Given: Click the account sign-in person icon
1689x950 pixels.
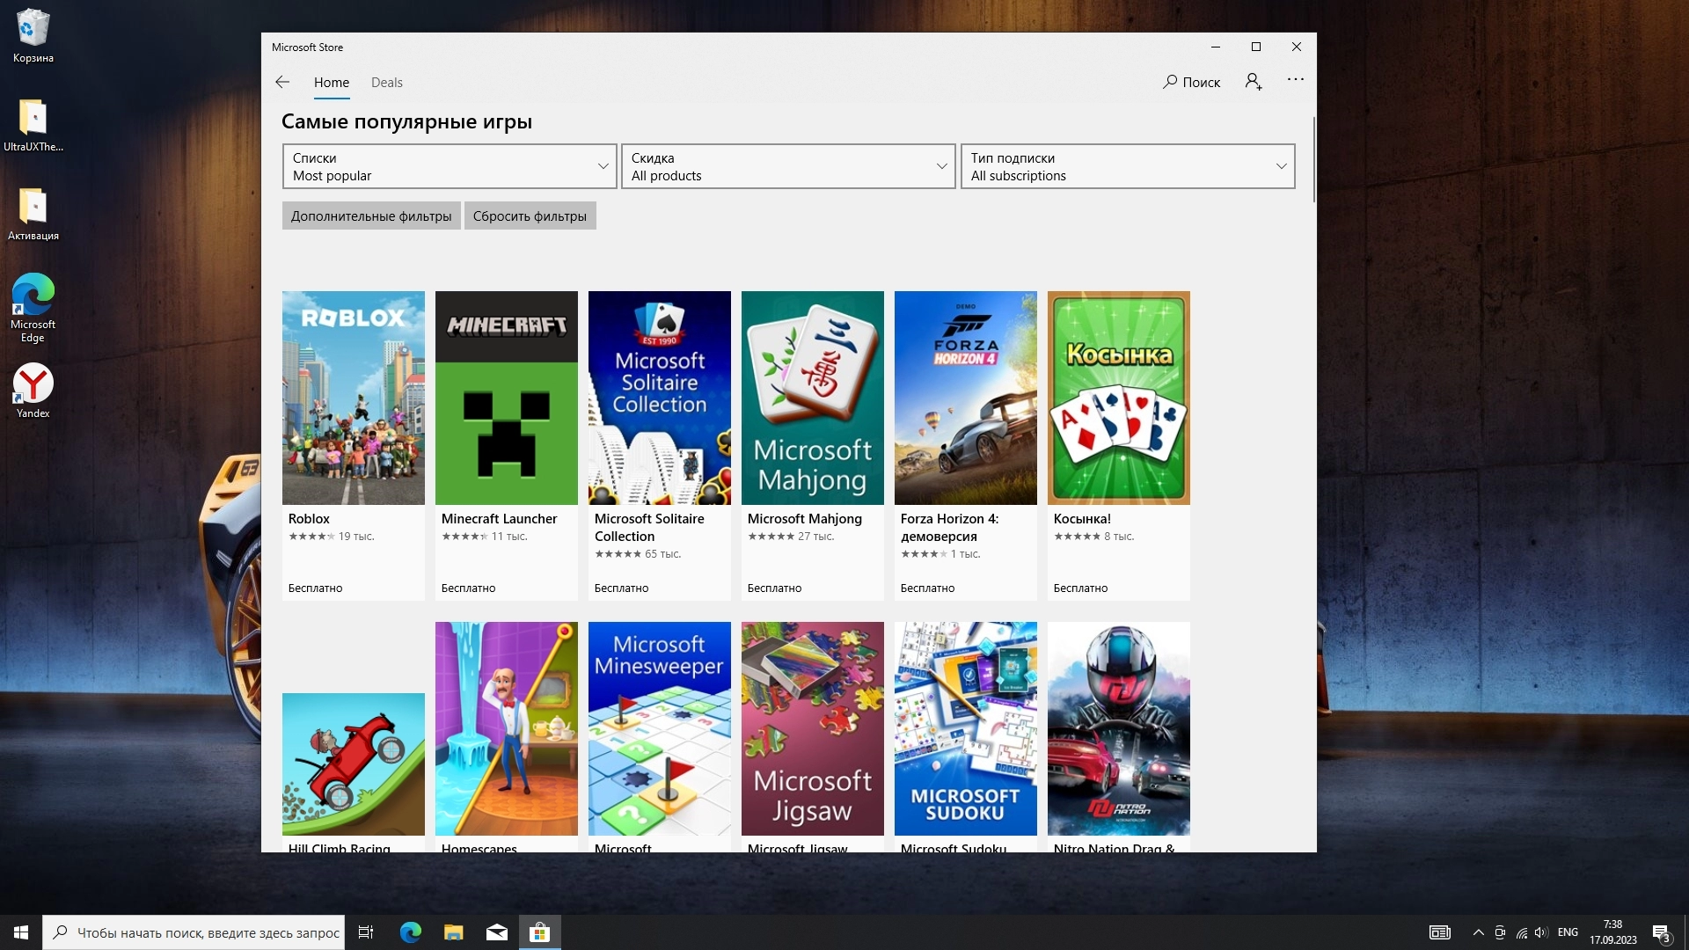Looking at the screenshot, I should pos(1254,82).
